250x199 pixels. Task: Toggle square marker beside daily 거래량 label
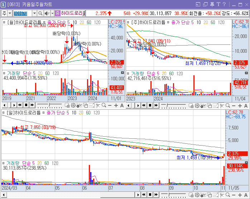tap(3, 163)
